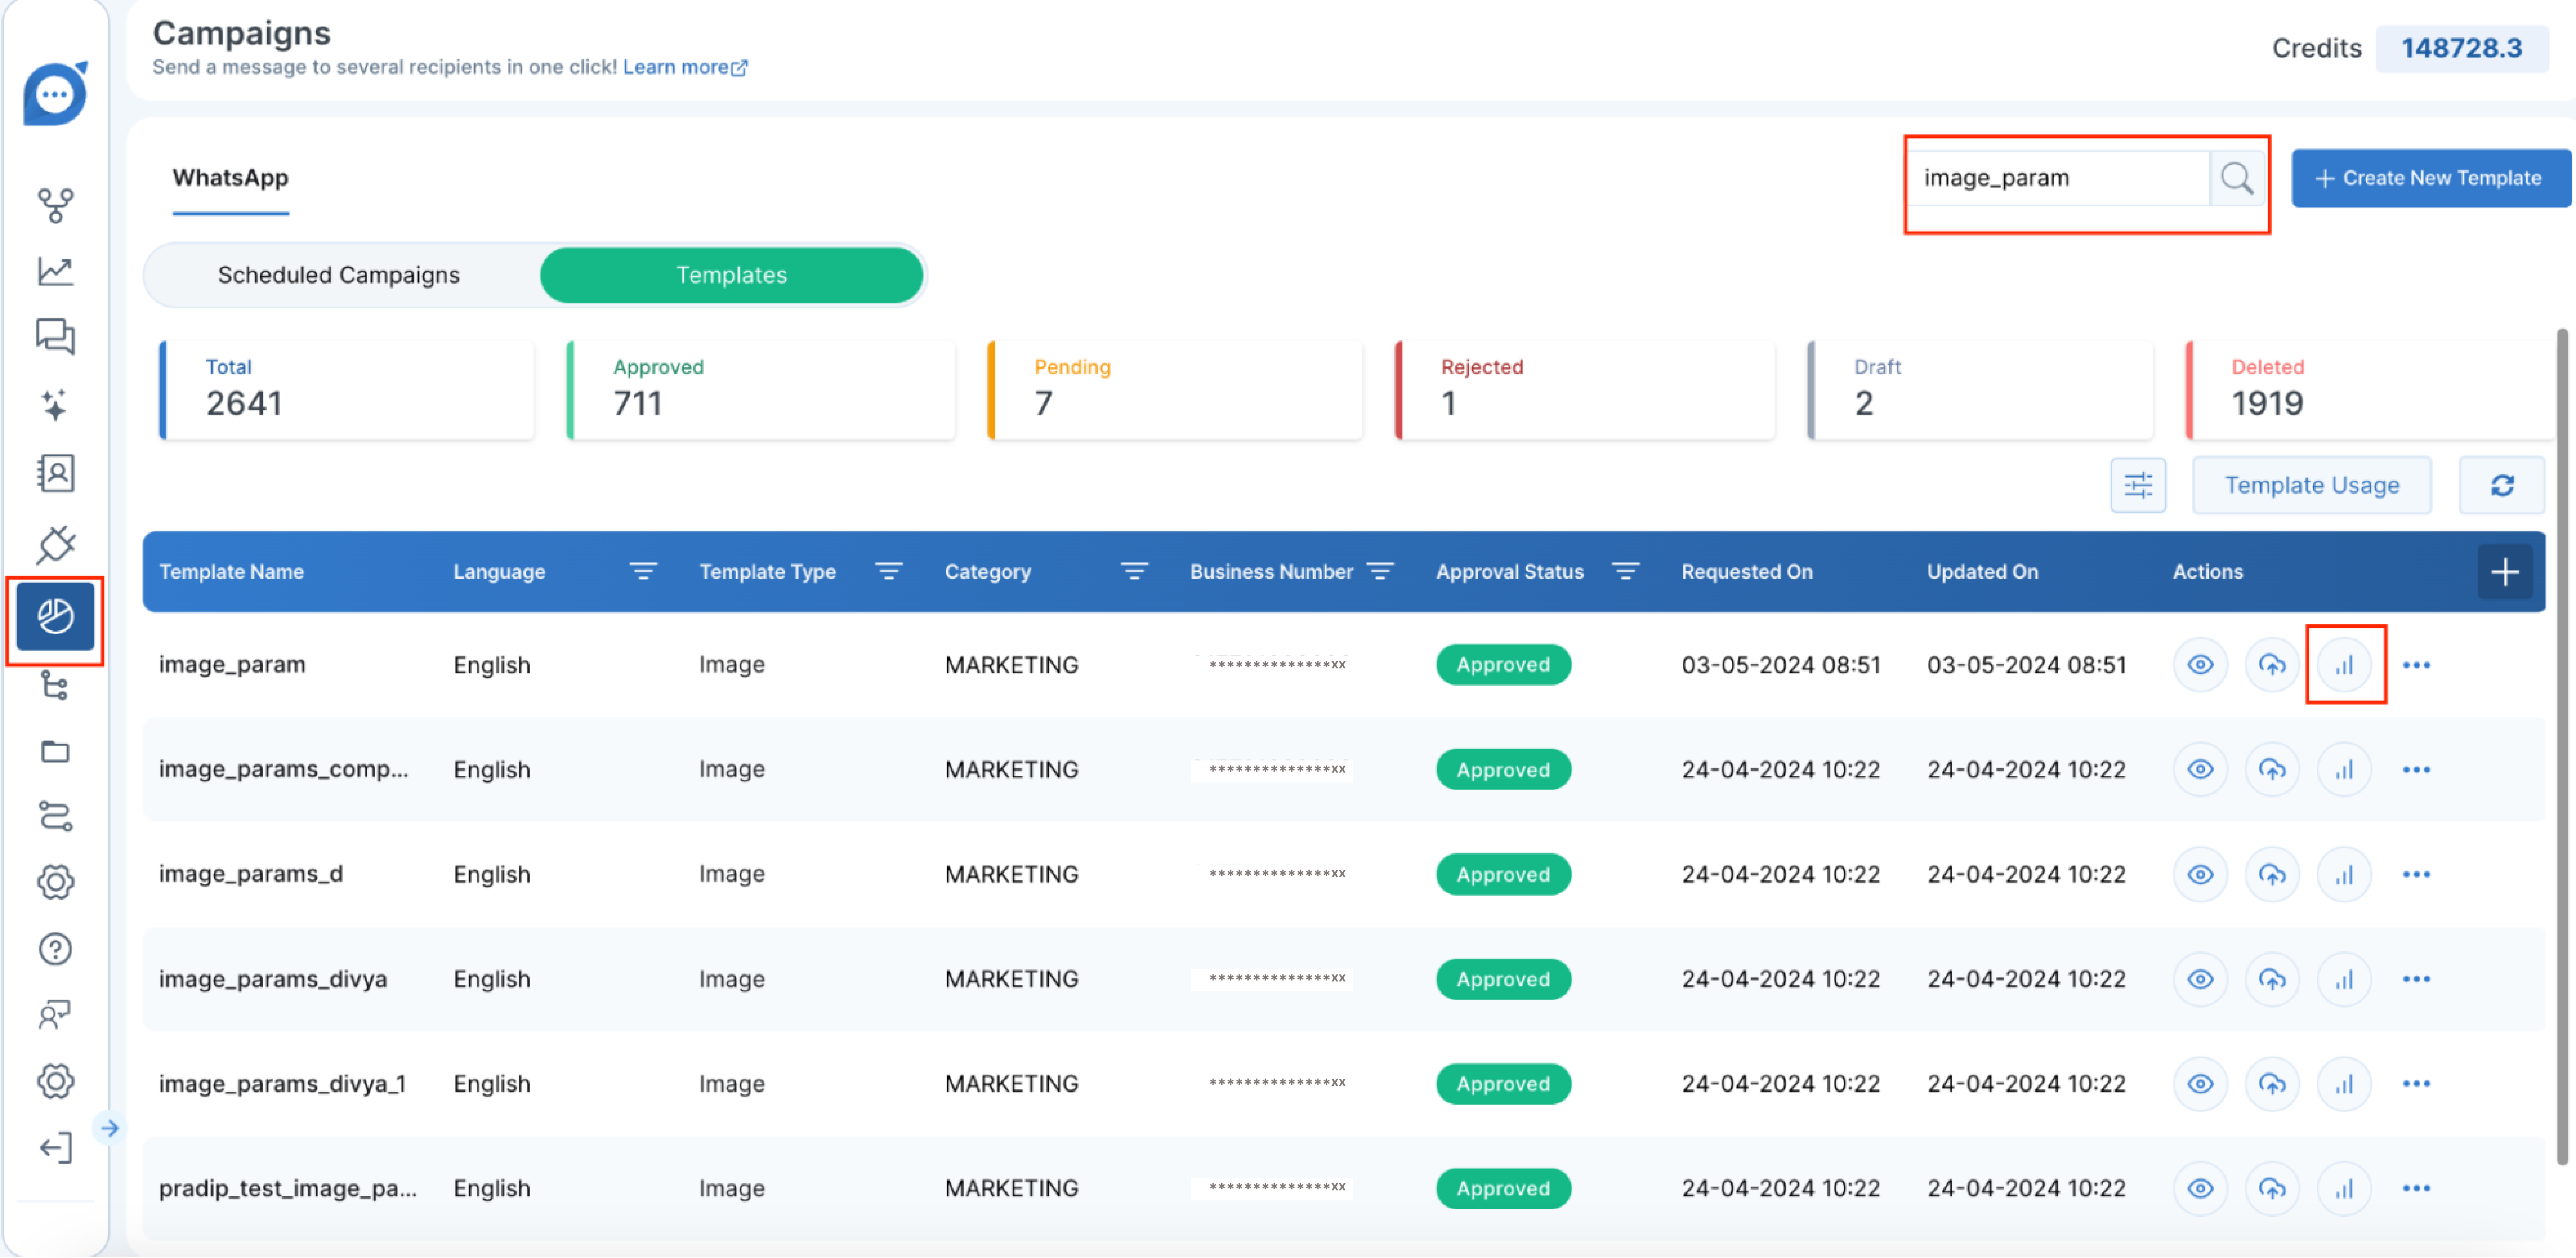
Task: Click the Approved badge for image_param
Action: coord(1502,665)
